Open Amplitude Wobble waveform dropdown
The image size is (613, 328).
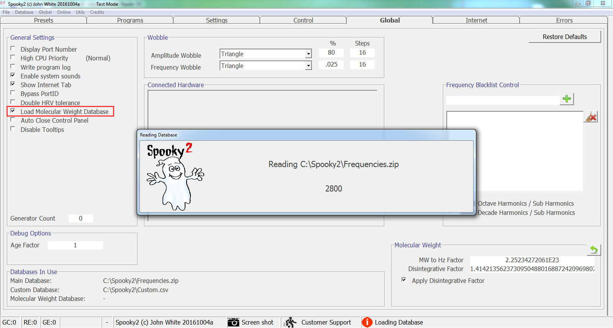tap(308, 54)
